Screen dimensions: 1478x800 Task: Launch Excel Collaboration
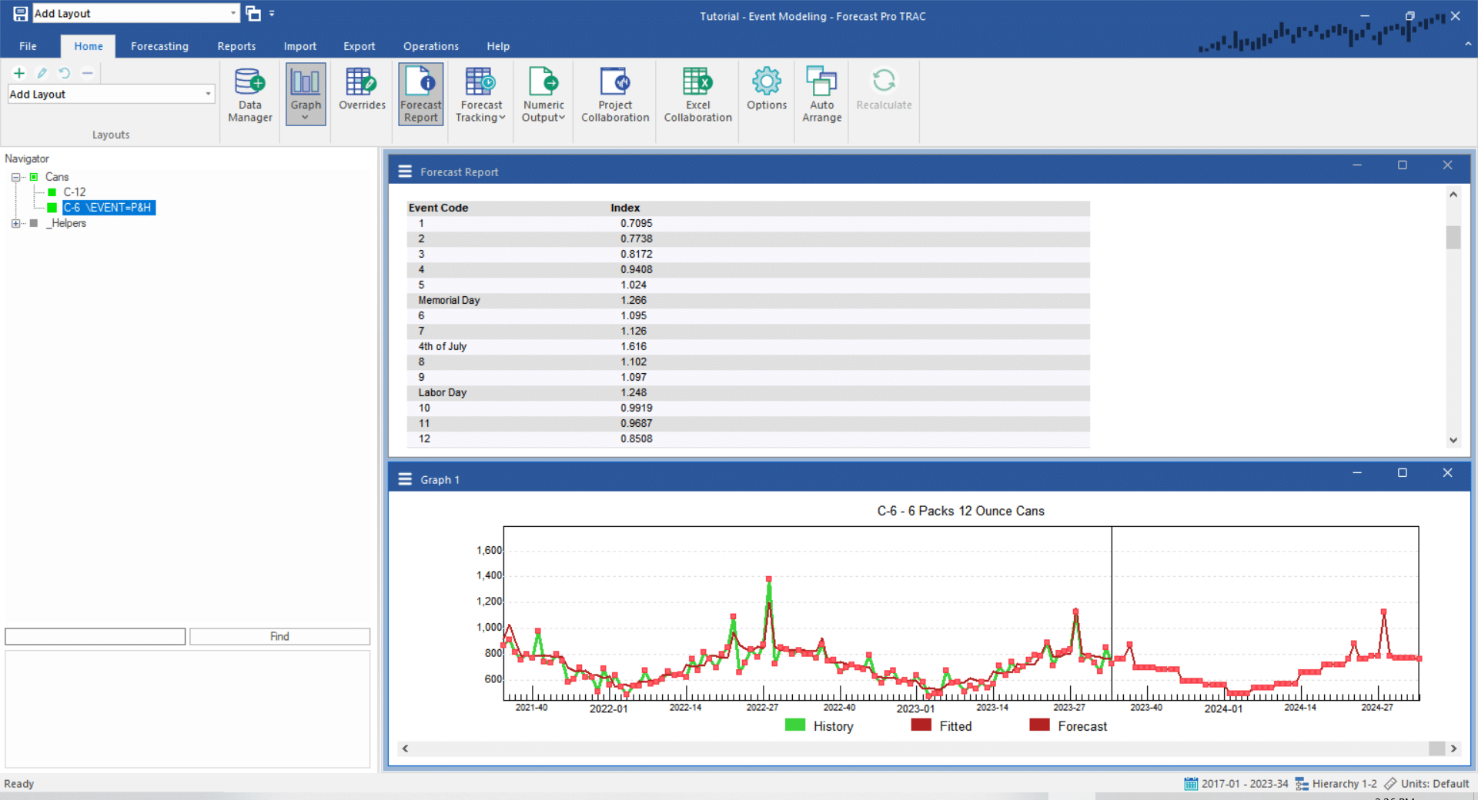pos(698,95)
